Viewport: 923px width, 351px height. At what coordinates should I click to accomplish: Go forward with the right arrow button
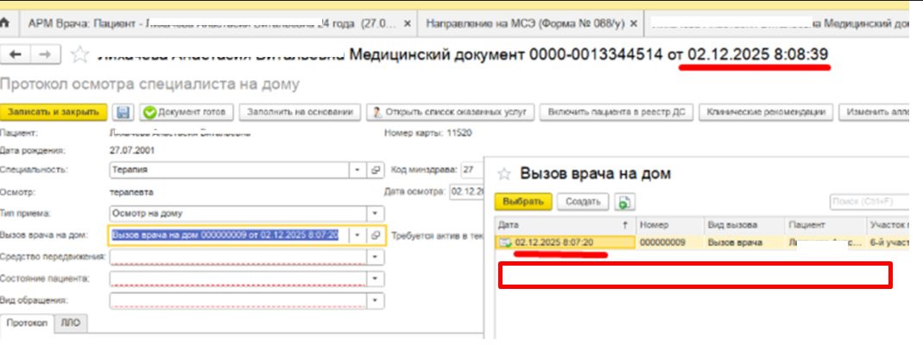46,54
